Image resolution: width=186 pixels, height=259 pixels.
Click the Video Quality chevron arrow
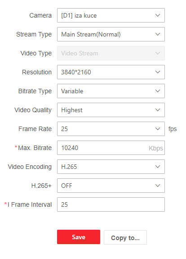click(158, 110)
